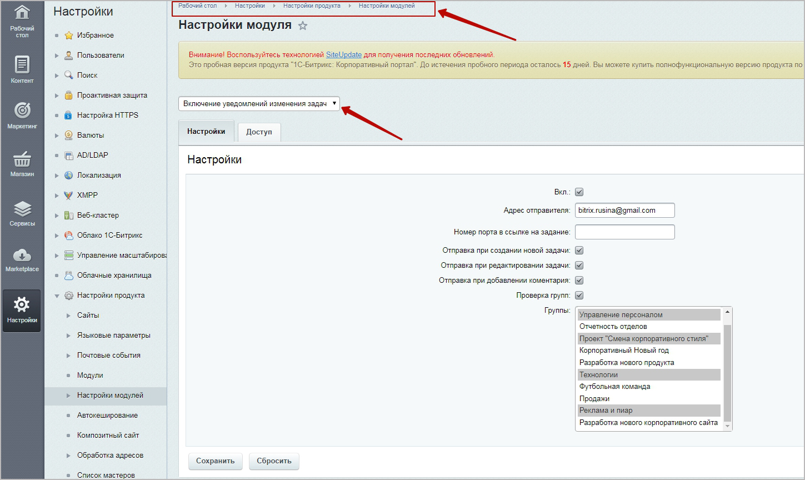Click the Избранное star icon
This screenshot has height=480, width=805.
point(68,35)
